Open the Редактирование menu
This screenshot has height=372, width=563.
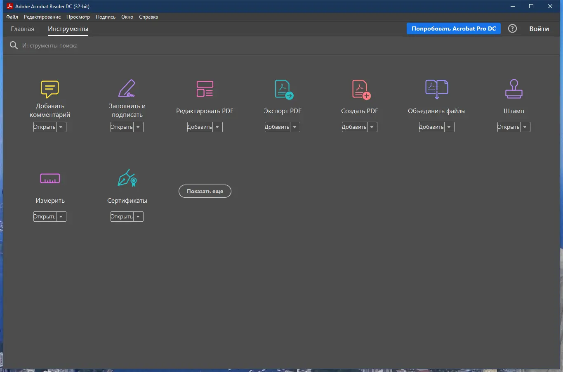coord(42,17)
